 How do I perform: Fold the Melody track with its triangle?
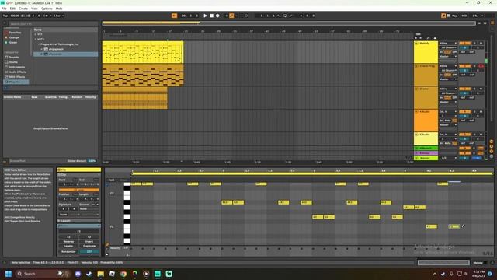[x=416, y=44]
